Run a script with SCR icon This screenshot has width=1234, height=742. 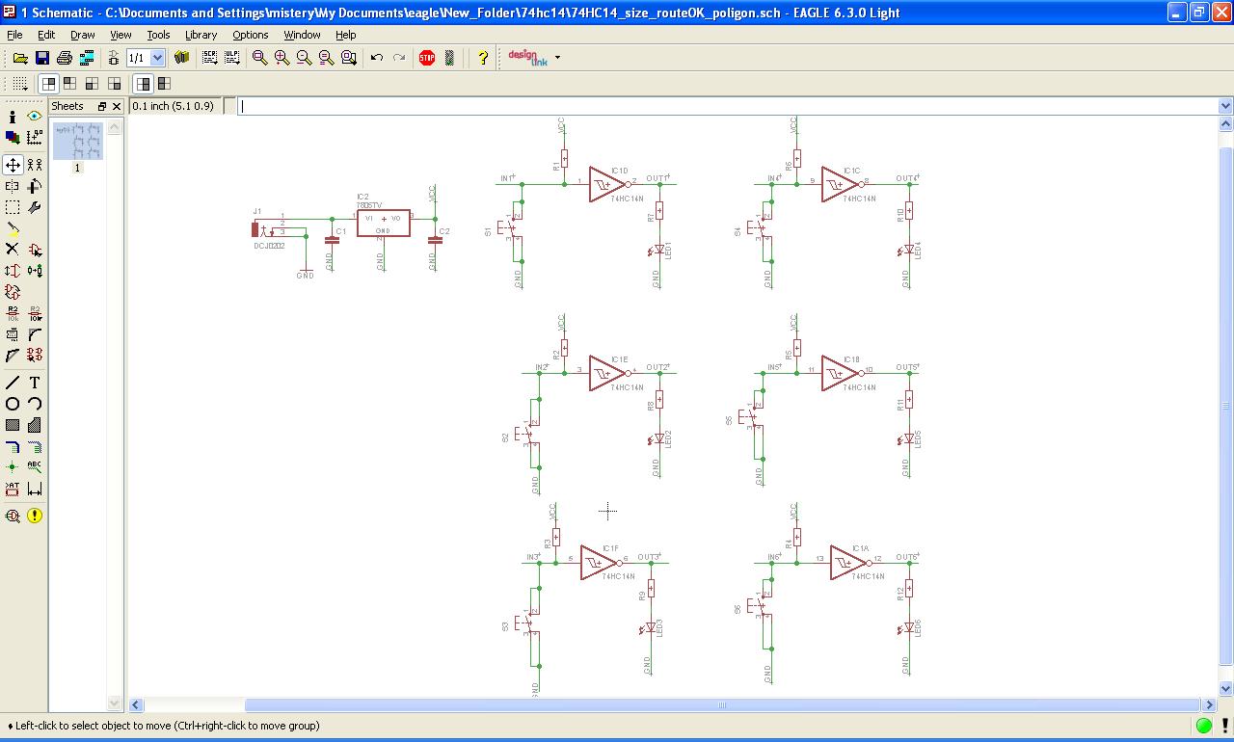tap(209, 58)
